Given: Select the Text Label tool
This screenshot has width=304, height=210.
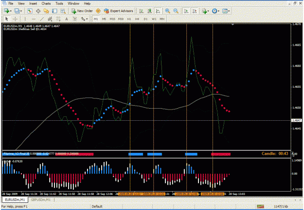Looking at the screenshot, I should pyautogui.click(x=75, y=19).
